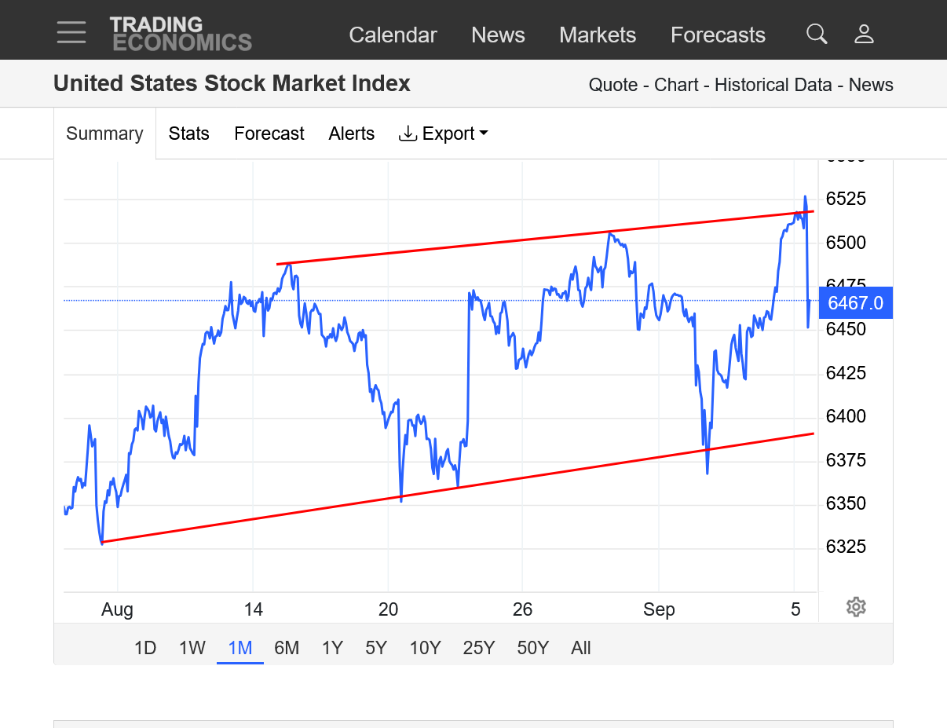Follow the News link beside Historical Data

[871, 85]
